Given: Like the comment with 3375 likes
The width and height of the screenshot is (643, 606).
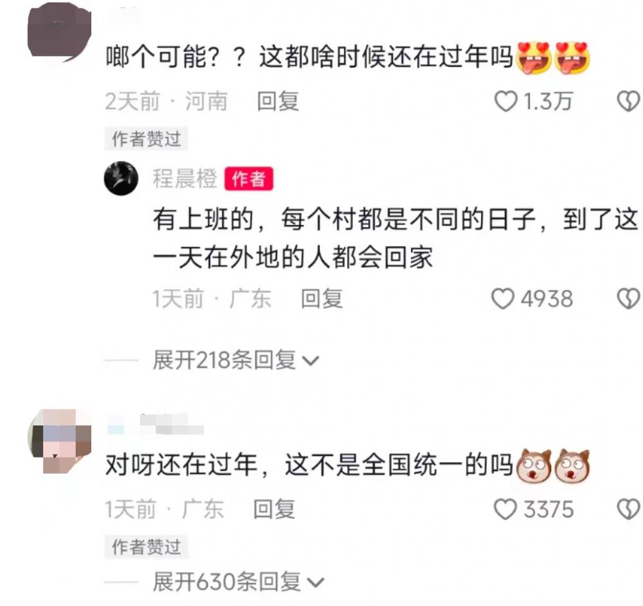Looking at the screenshot, I should pyautogui.click(x=505, y=510).
